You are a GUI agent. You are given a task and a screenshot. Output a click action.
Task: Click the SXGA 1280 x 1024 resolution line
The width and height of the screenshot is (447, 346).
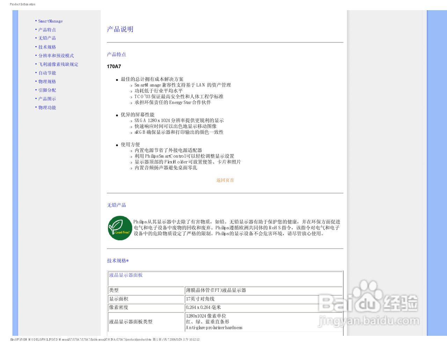coord(179,120)
